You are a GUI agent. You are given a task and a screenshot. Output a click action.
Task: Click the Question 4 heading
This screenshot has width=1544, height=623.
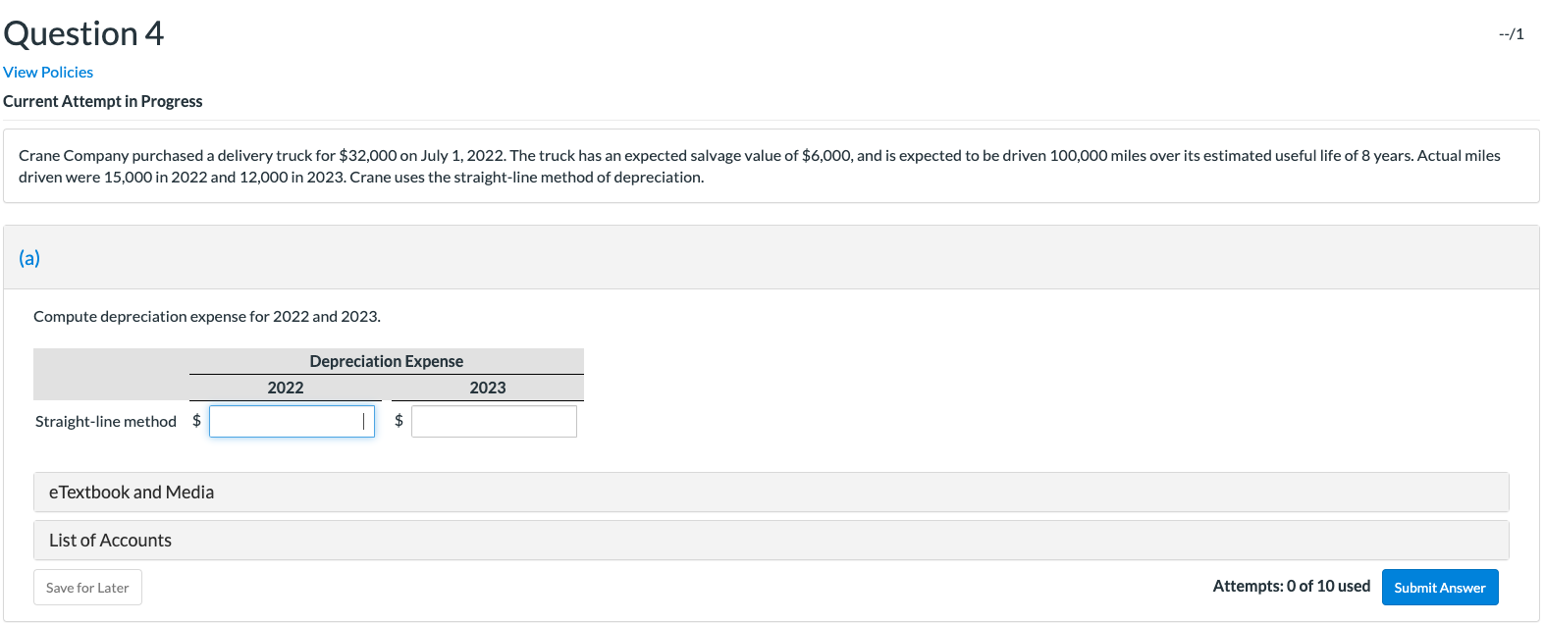83,32
